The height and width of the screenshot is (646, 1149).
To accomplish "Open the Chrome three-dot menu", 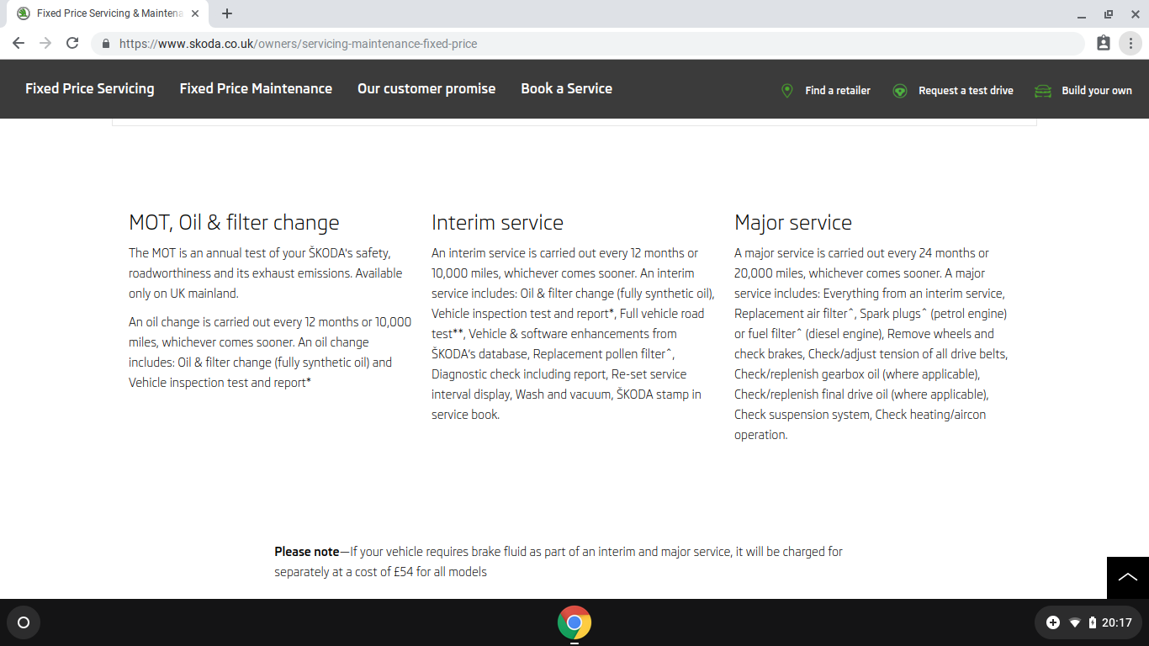I will tap(1130, 43).
